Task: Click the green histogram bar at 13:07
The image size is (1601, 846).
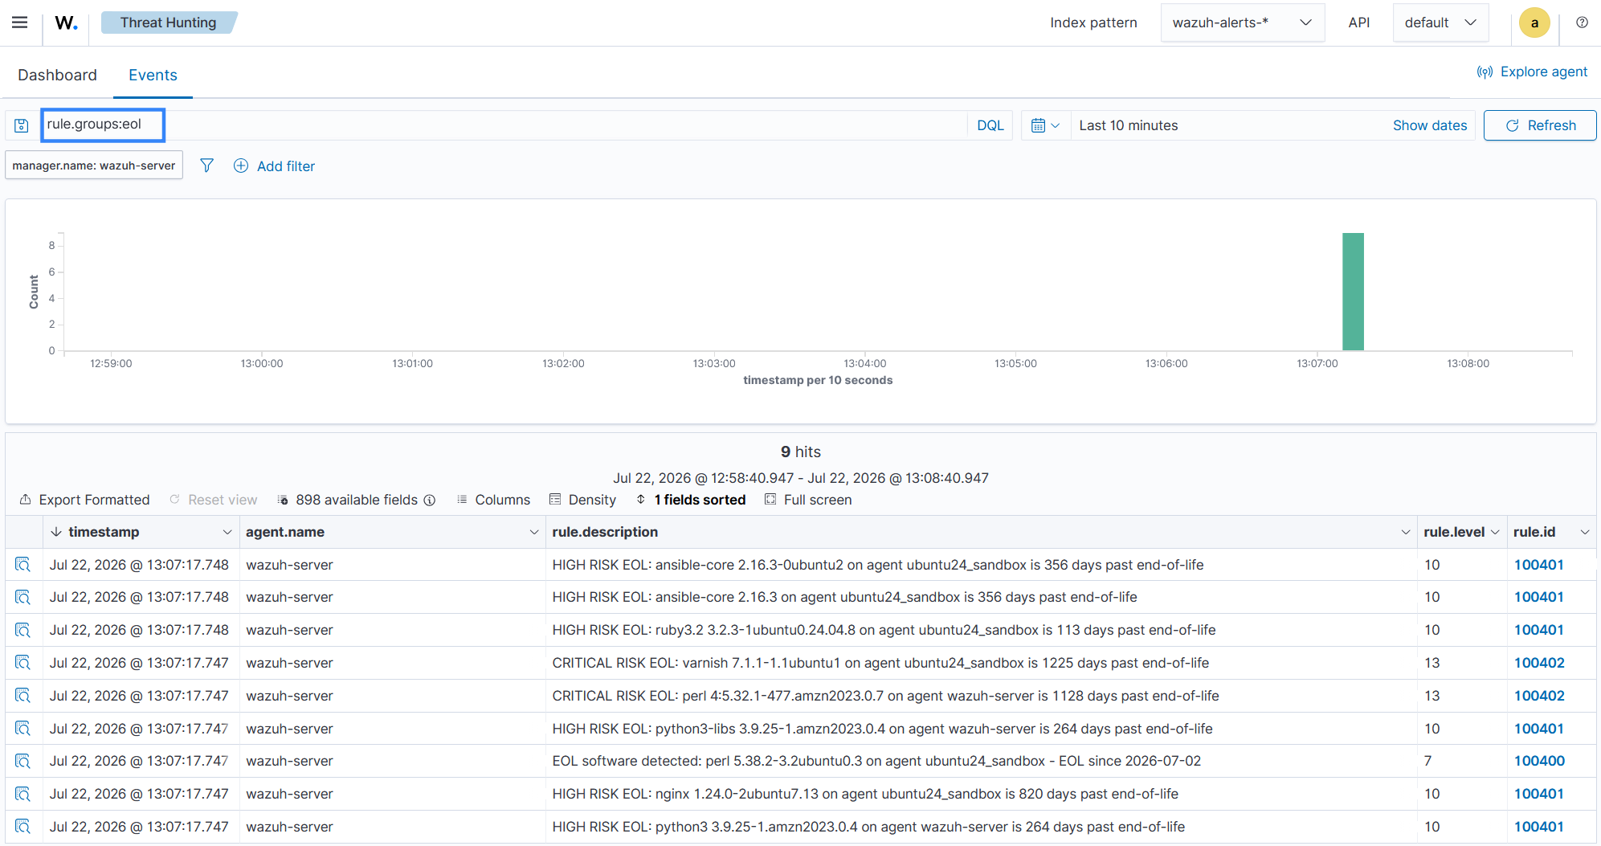Action: point(1353,292)
